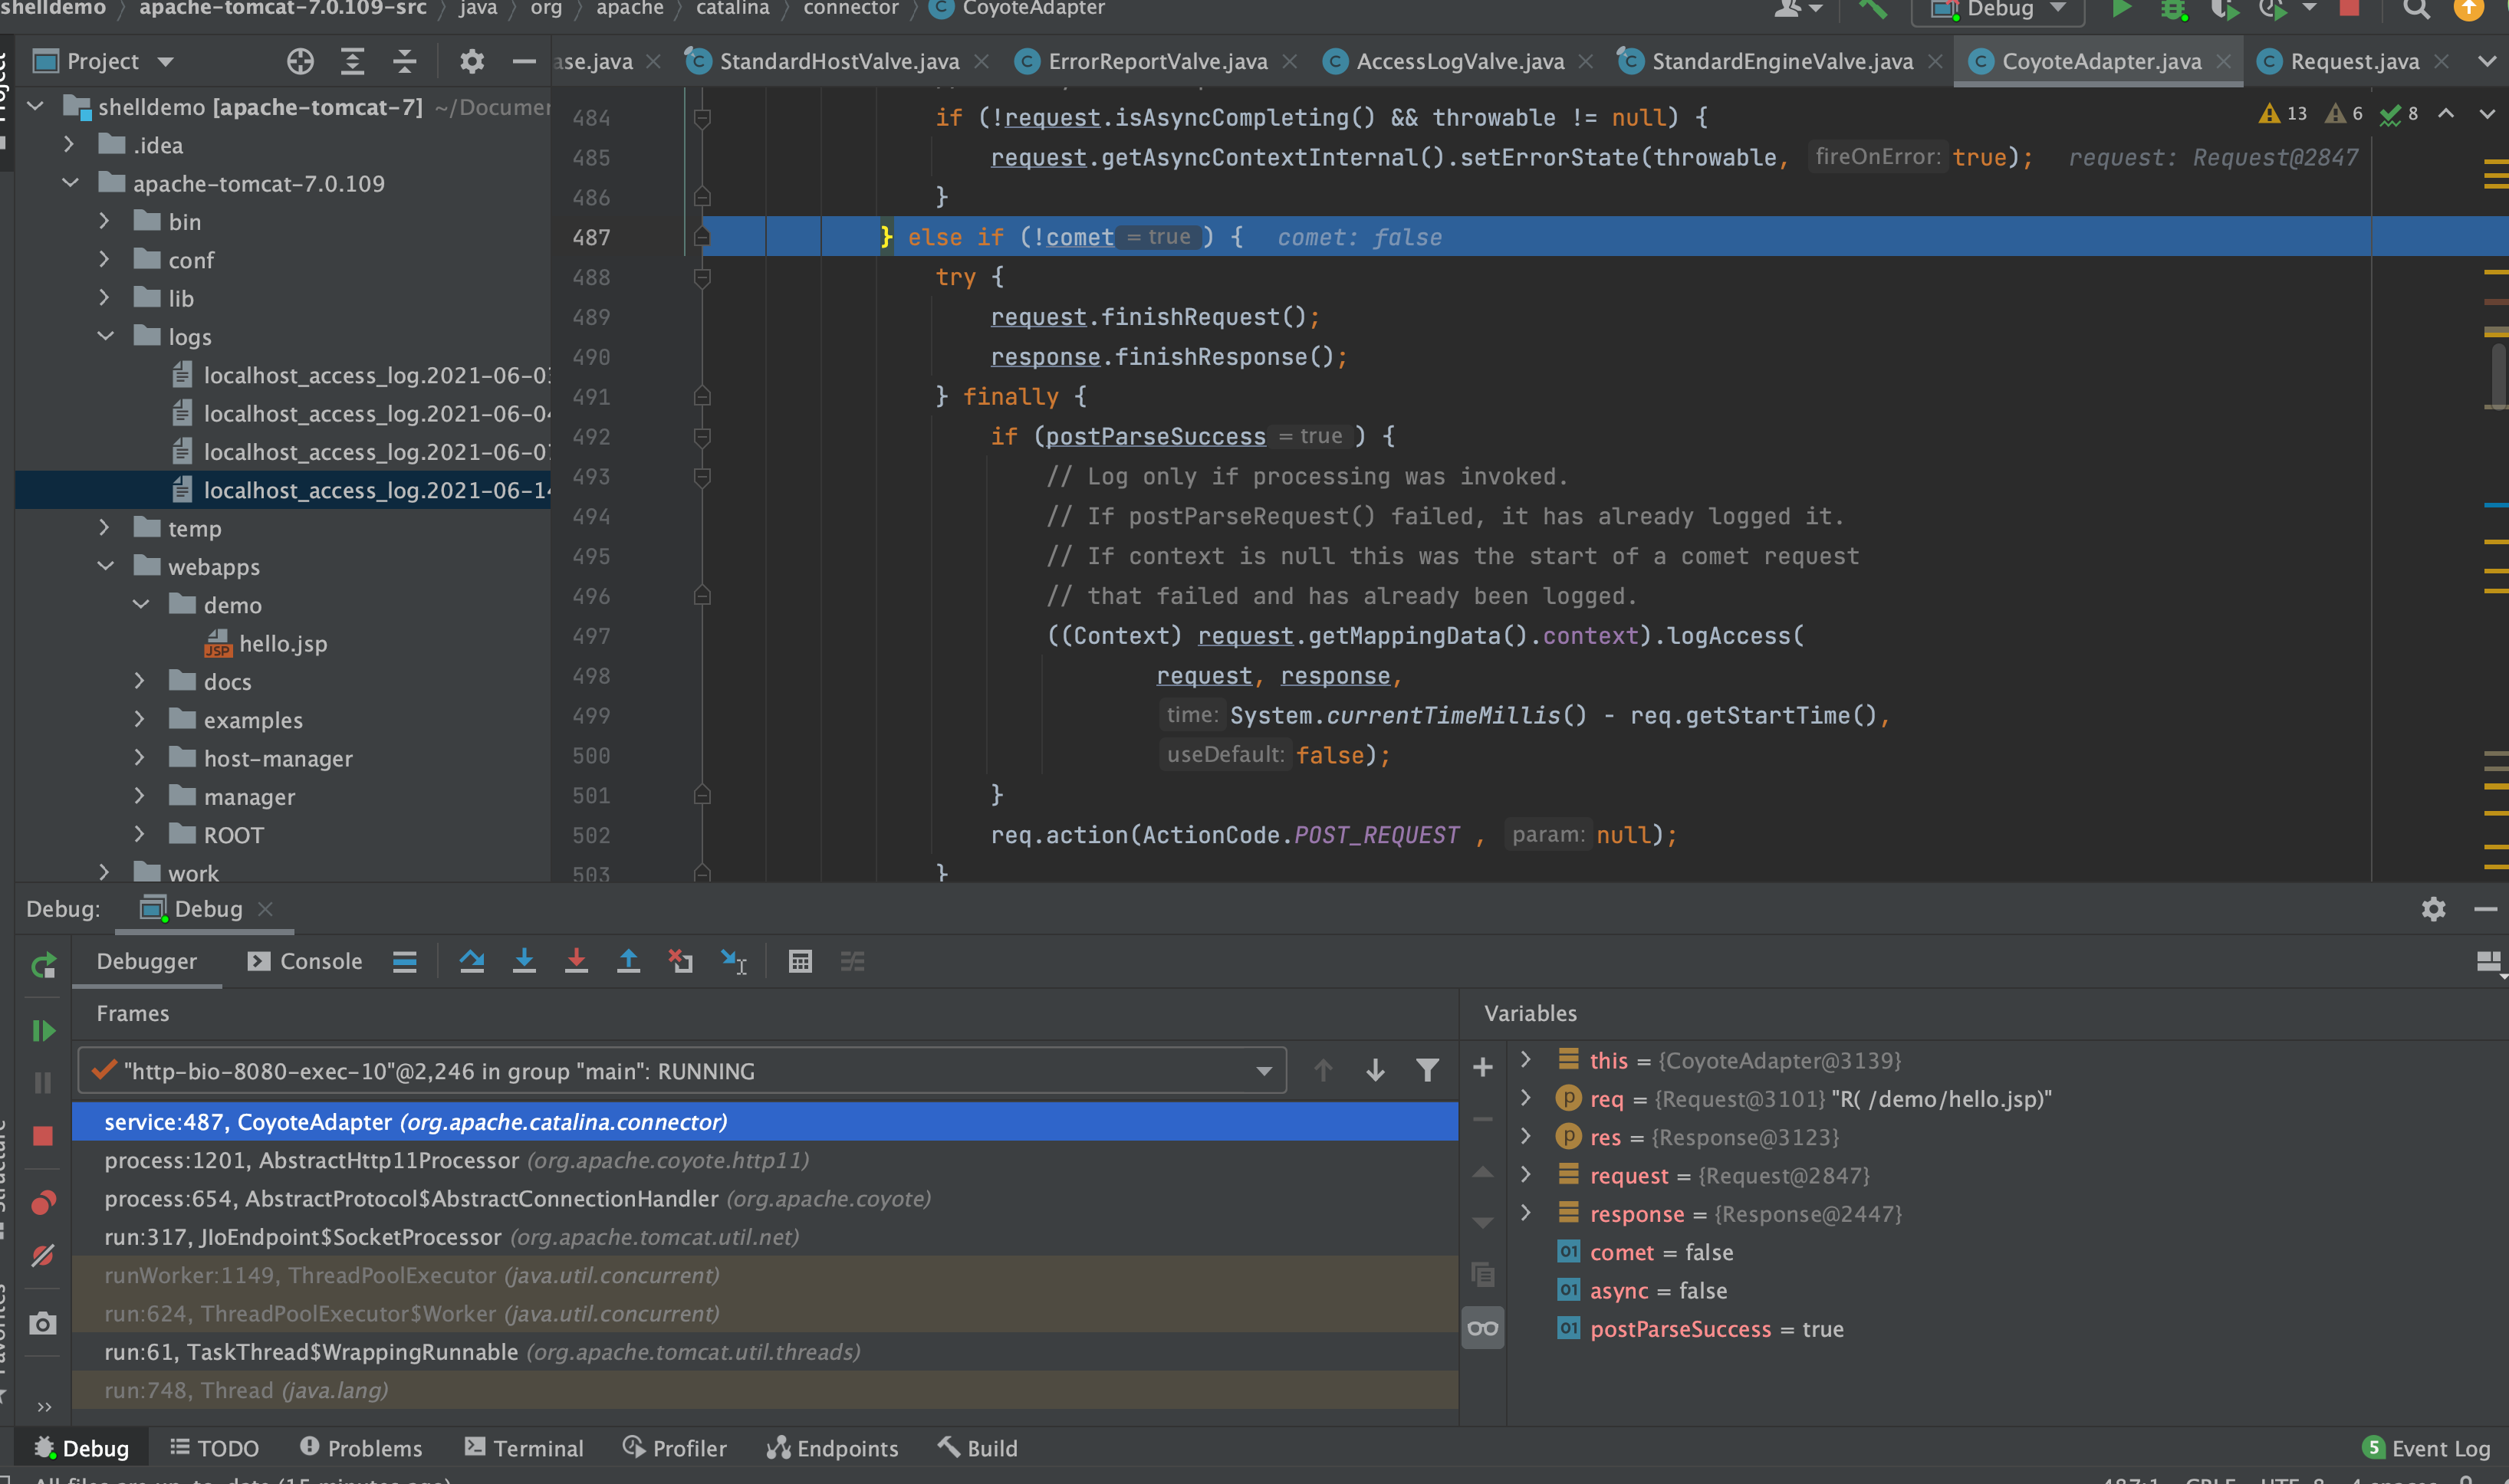Open Search Everywhere magnifier
2509x1484 pixels.
(2416, 9)
